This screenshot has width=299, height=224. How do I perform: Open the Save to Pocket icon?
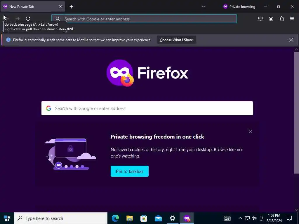(260, 19)
